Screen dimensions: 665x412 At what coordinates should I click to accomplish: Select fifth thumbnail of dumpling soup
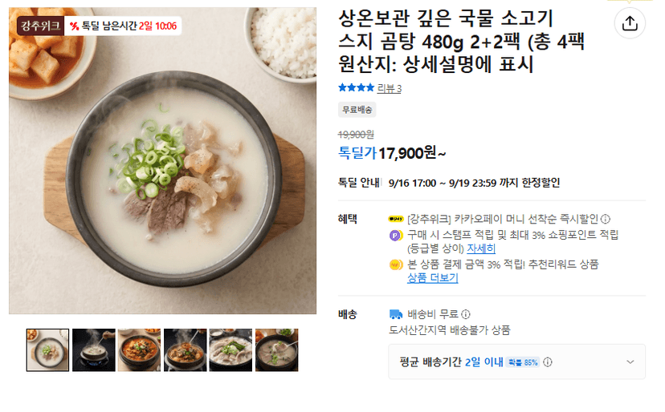click(231, 350)
